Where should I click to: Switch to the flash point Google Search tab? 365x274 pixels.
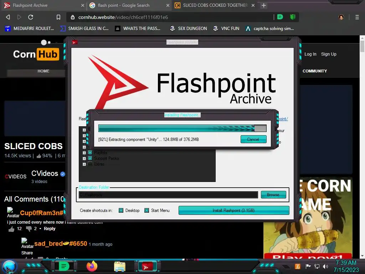click(x=129, y=5)
